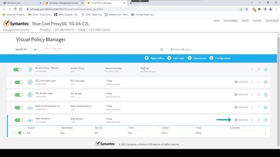280x157 pixels.
Task: Add comment to Web Isolation layer
Action: (259, 120)
